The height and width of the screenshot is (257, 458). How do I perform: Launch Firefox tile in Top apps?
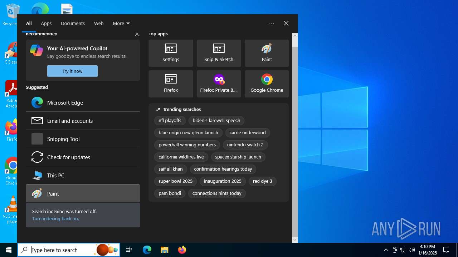click(x=171, y=84)
